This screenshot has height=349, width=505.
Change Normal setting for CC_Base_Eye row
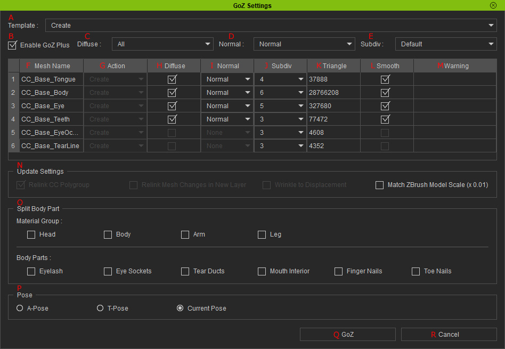coord(227,105)
